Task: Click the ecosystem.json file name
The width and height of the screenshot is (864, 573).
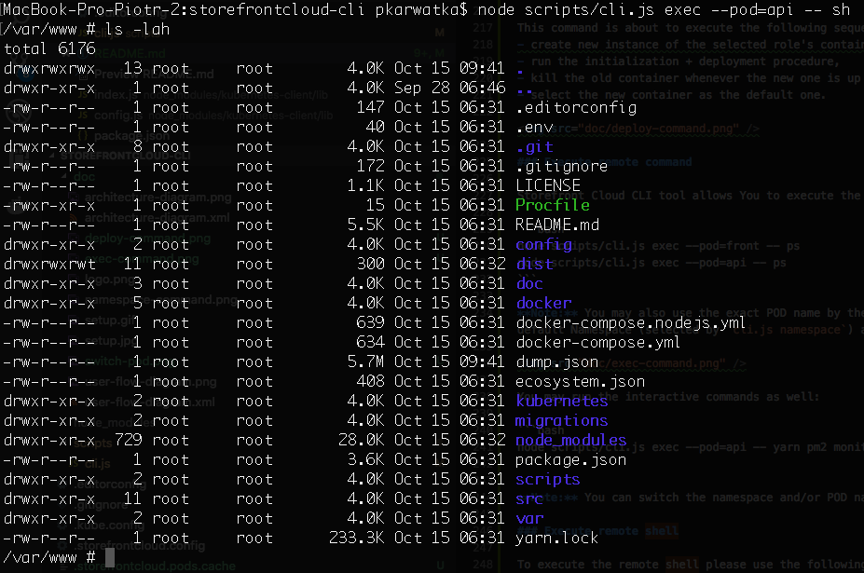Action: point(580,381)
